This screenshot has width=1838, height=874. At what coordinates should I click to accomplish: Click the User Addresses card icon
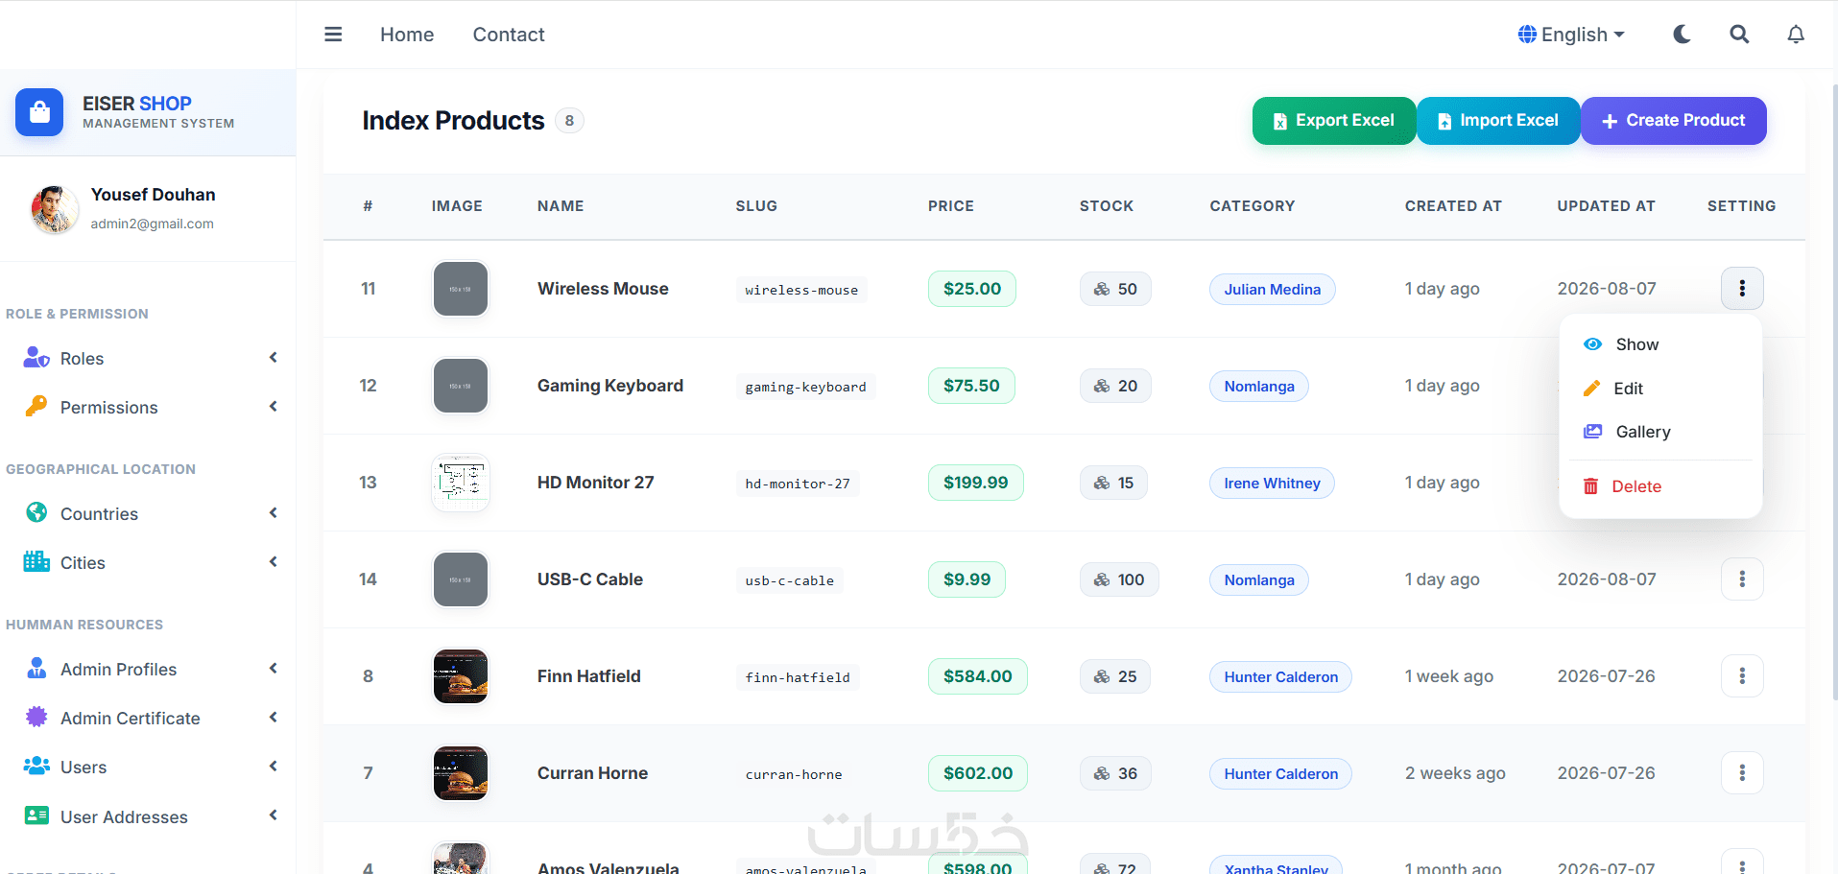coord(36,816)
